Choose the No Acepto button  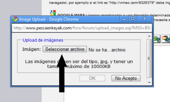pos(126,78)
